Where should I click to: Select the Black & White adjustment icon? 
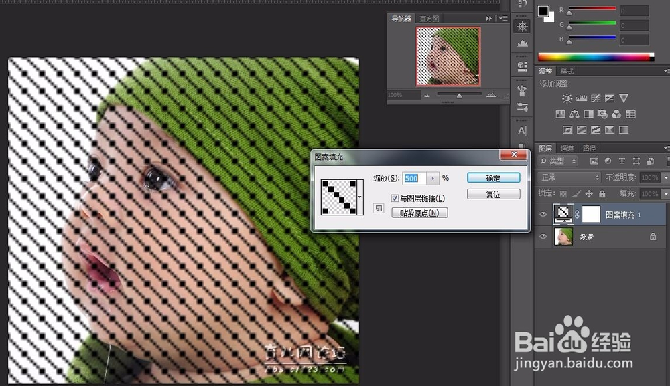click(588, 114)
